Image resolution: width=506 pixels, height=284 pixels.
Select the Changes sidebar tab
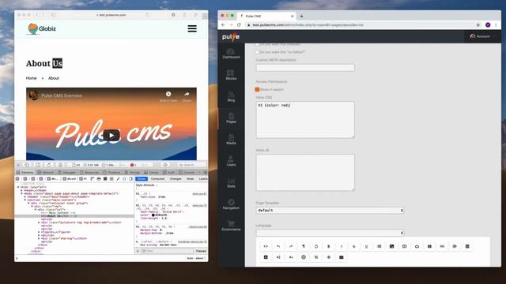point(176,179)
